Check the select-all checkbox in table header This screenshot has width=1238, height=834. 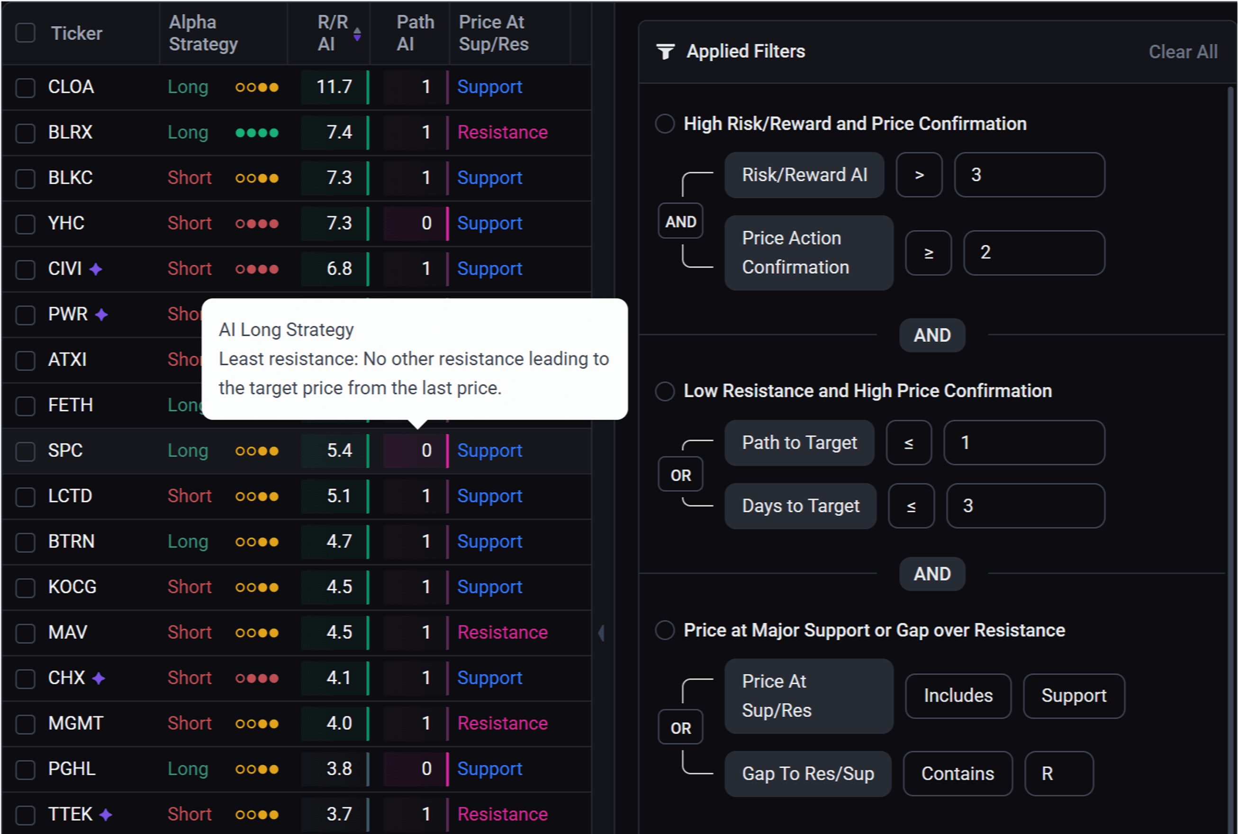click(25, 33)
